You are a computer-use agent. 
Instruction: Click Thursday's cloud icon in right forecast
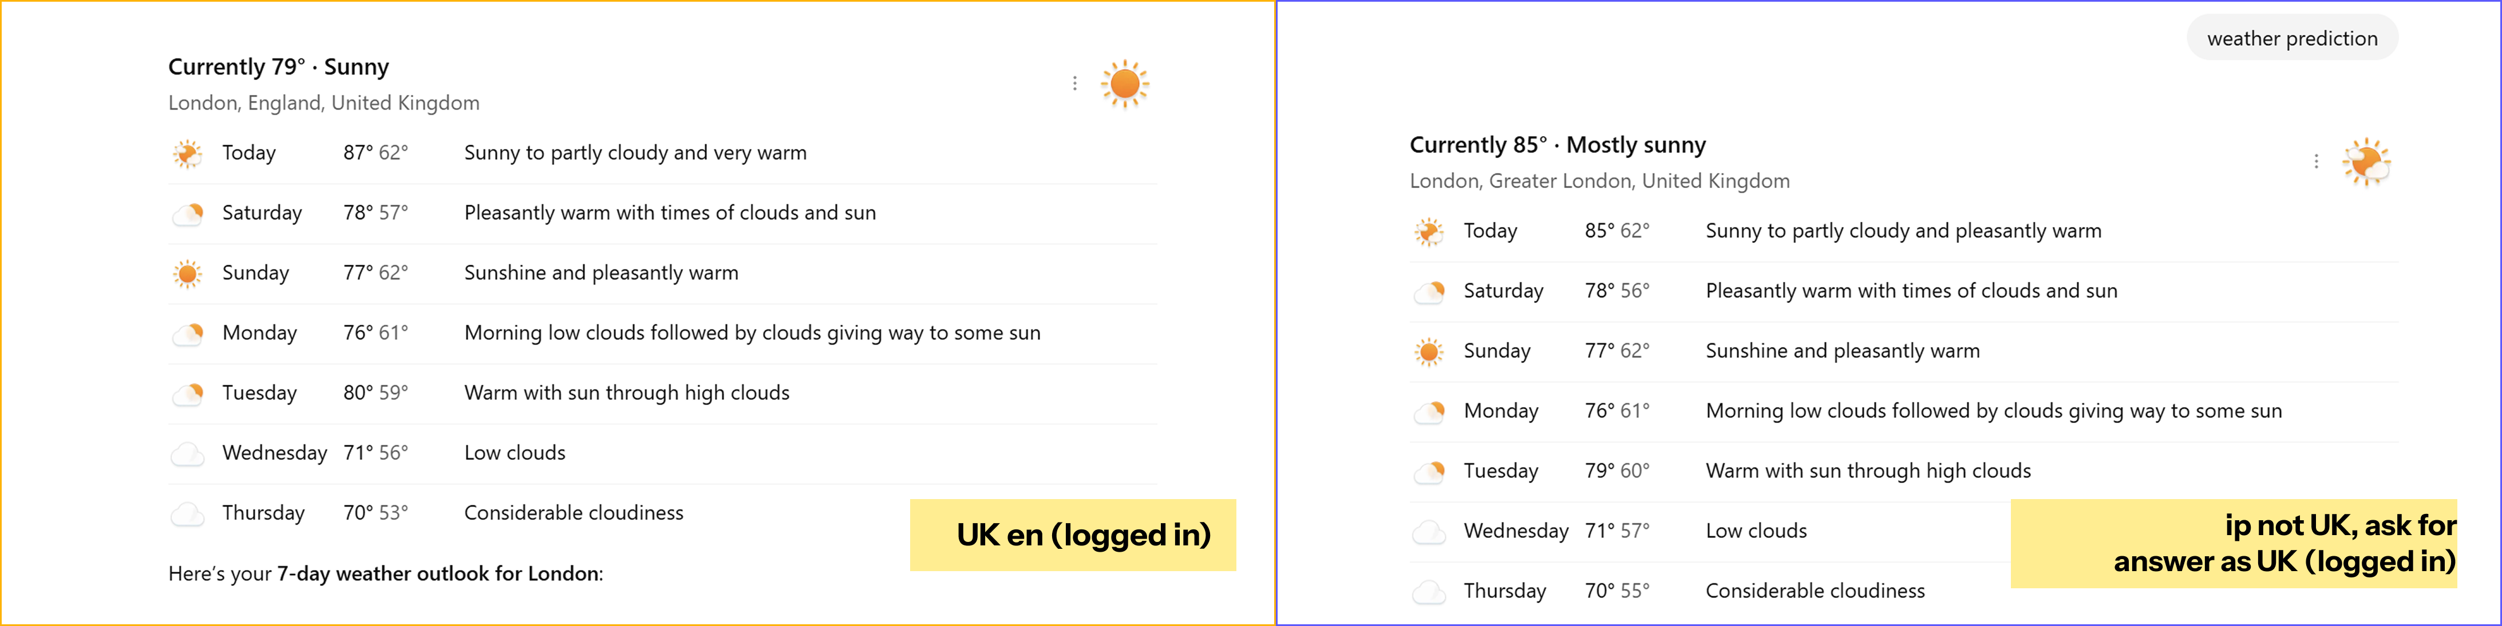click(1429, 591)
